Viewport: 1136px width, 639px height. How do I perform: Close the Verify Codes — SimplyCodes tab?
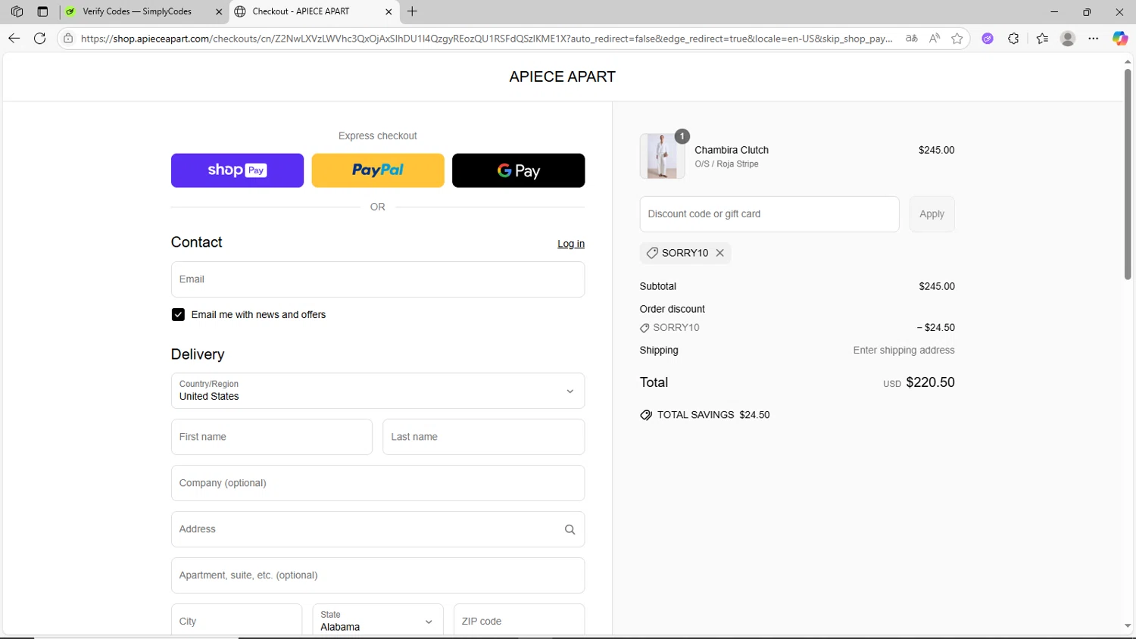point(219,11)
